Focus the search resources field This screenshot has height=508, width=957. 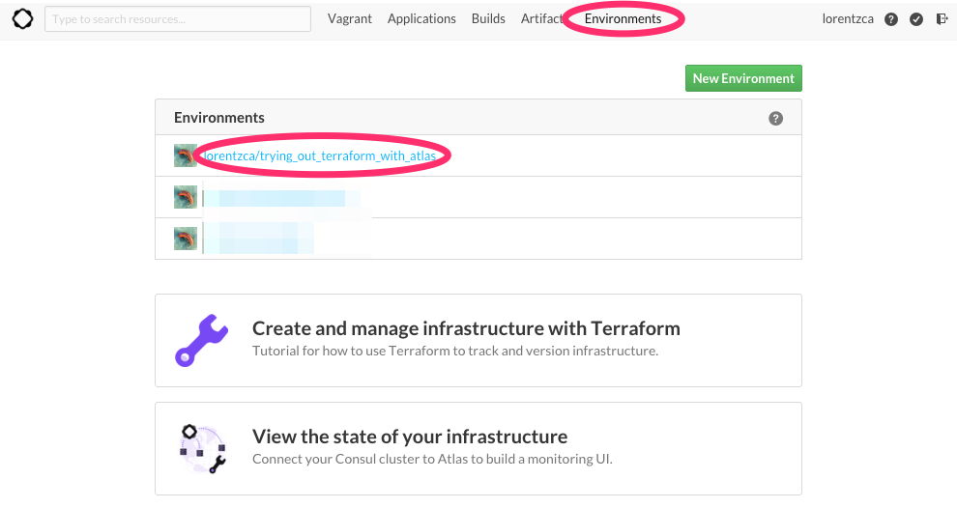(178, 19)
